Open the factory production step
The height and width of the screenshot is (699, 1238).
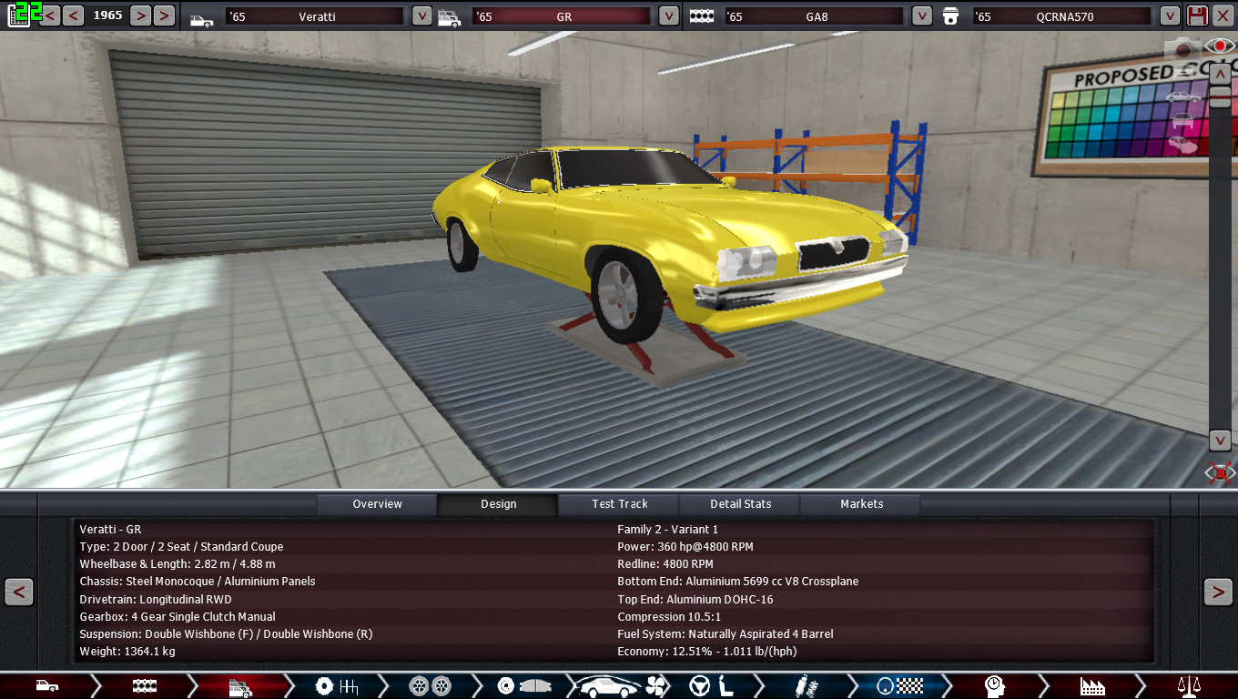point(1091,685)
